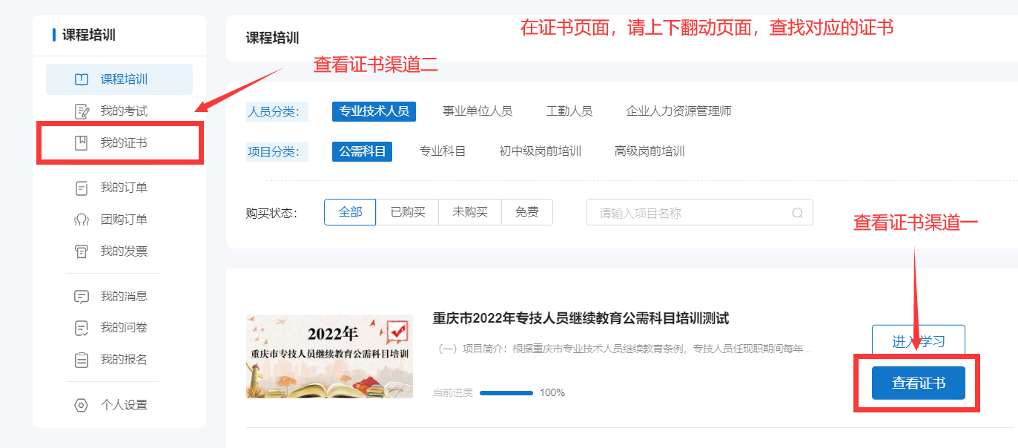1018x448 pixels.
Task: Open the 我的证书 certificate icon
Action: click(x=82, y=143)
